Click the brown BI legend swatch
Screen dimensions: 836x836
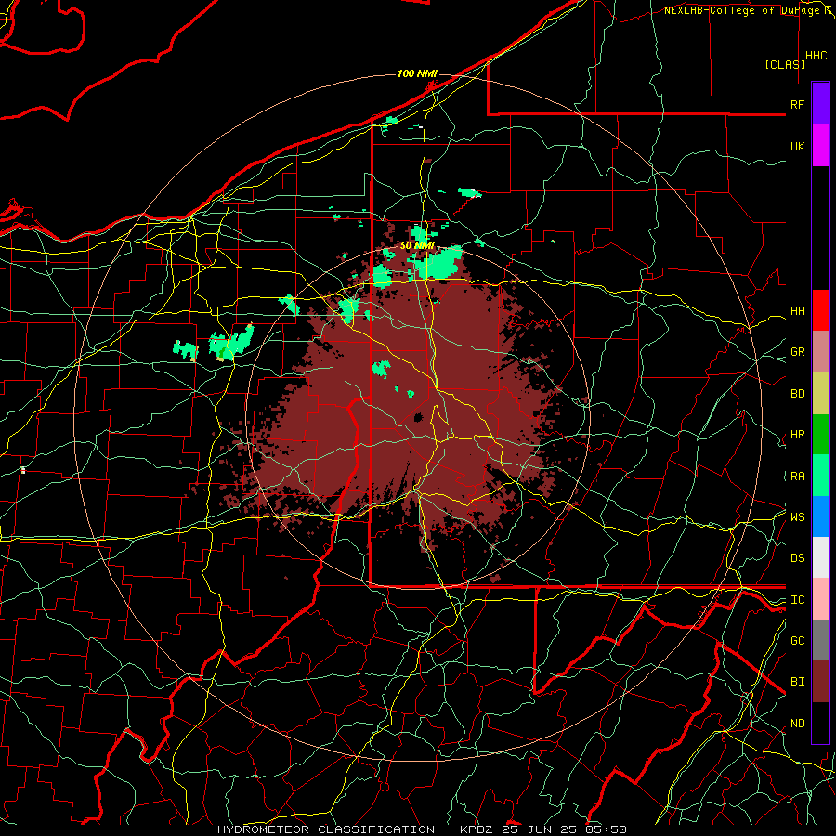point(820,682)
